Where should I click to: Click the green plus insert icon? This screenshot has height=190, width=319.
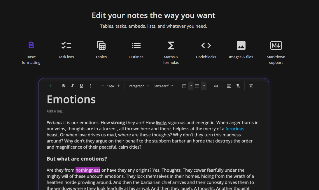(50, 86)
